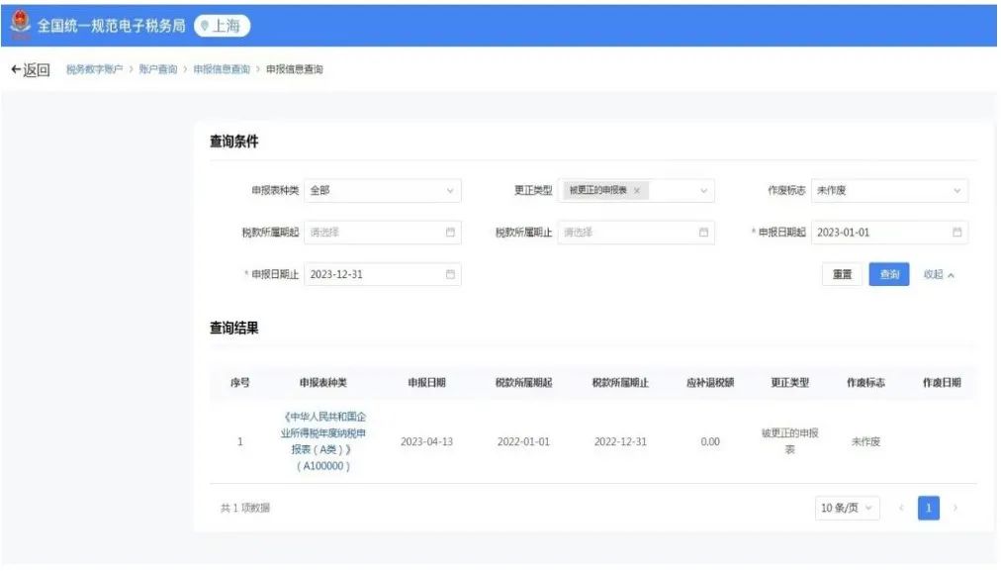Click the ←返回 back arrow
1001x571 pixels.
30,69
